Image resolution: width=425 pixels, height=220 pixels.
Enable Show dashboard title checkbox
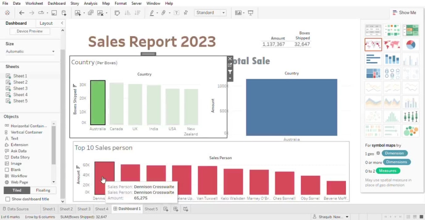point(8,199)
